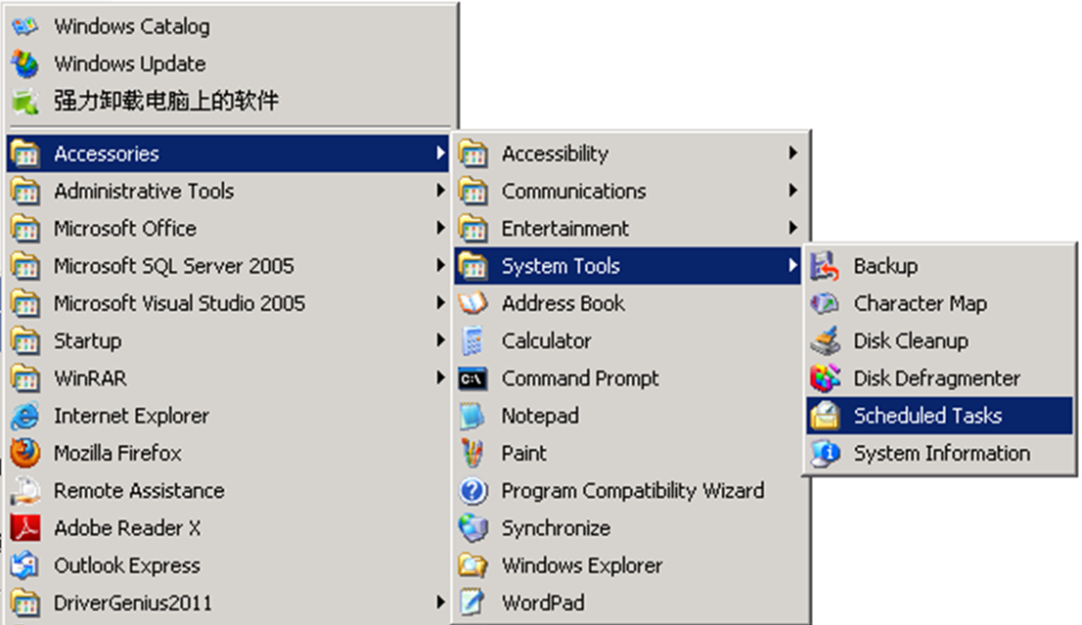Image resolution: width=1082 pixels, height=625 pixels.
Task: Expand DriverGenius2011 submenu arrow
Action: pyautogui.click(x=440, y=603)
